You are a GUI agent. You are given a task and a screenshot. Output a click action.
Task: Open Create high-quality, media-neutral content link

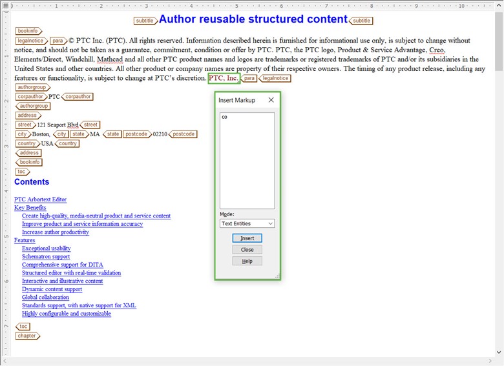point(96,216)
